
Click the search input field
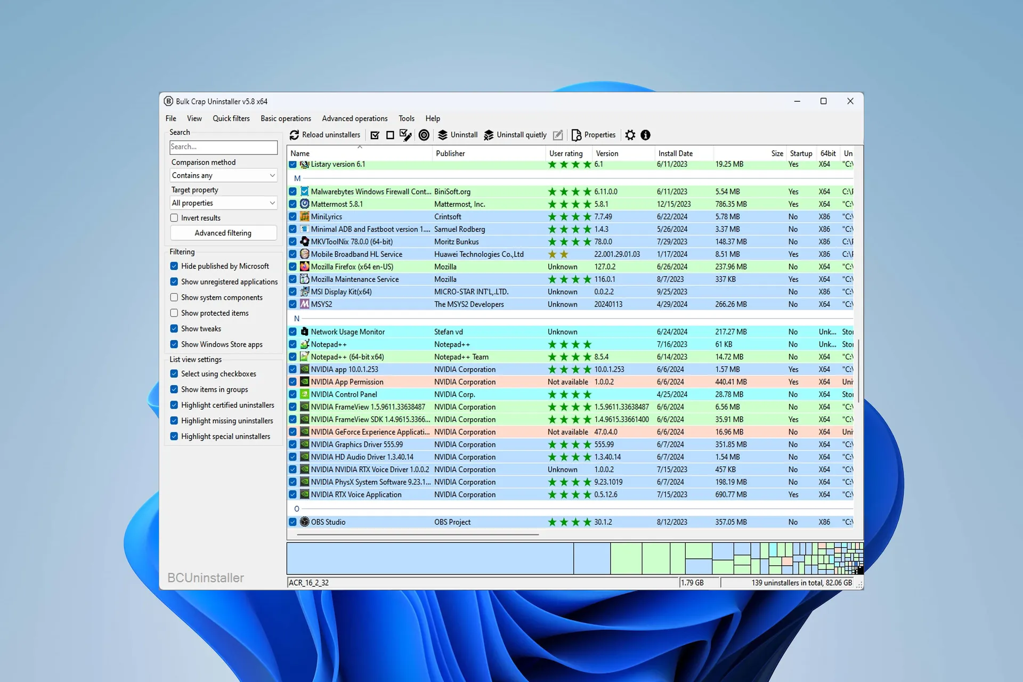tap(223, 147)
